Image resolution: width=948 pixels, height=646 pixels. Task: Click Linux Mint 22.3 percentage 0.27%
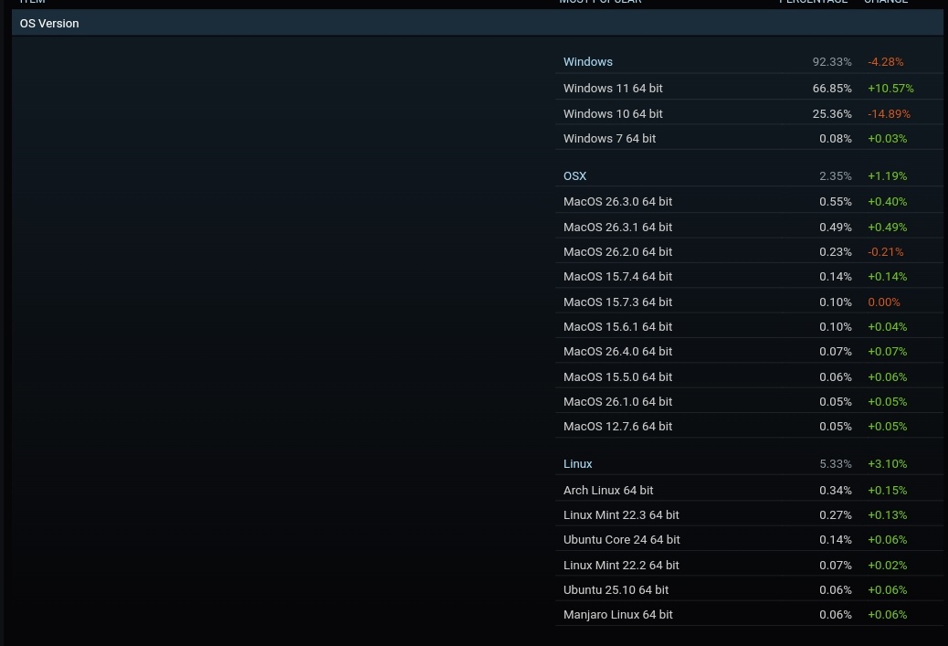(x=835, y=514)
